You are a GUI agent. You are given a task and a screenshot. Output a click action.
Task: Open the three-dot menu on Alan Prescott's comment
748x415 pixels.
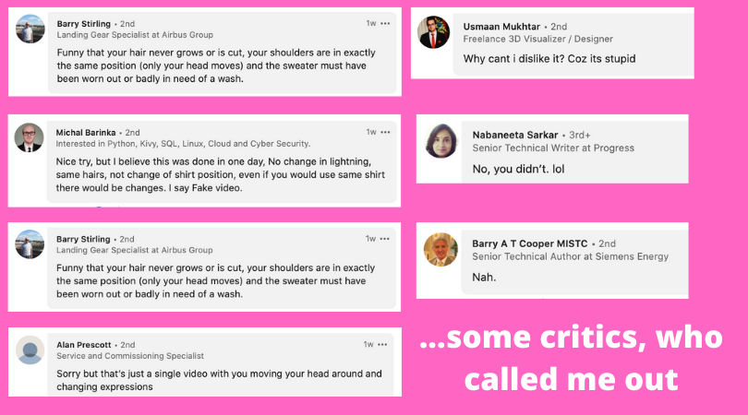[x=382, y=345]
